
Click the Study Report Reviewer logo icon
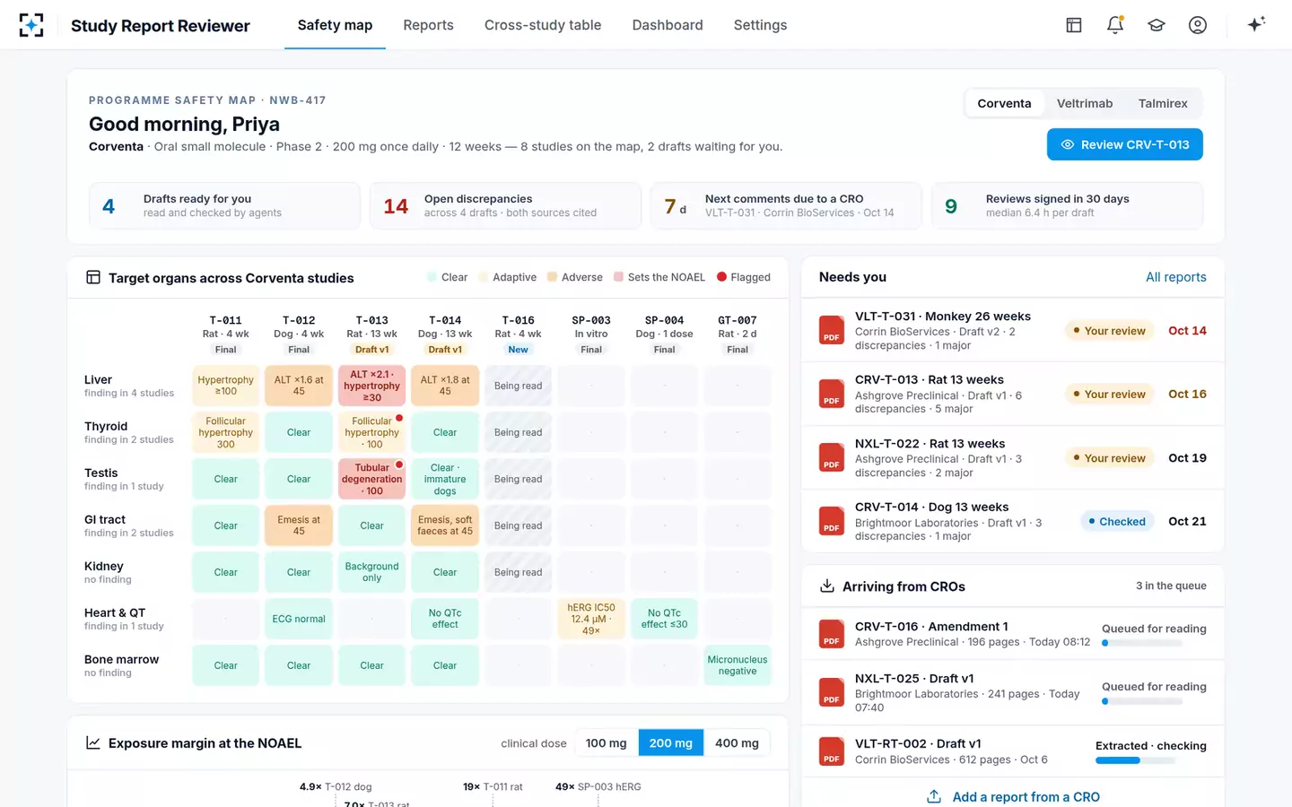31,25
